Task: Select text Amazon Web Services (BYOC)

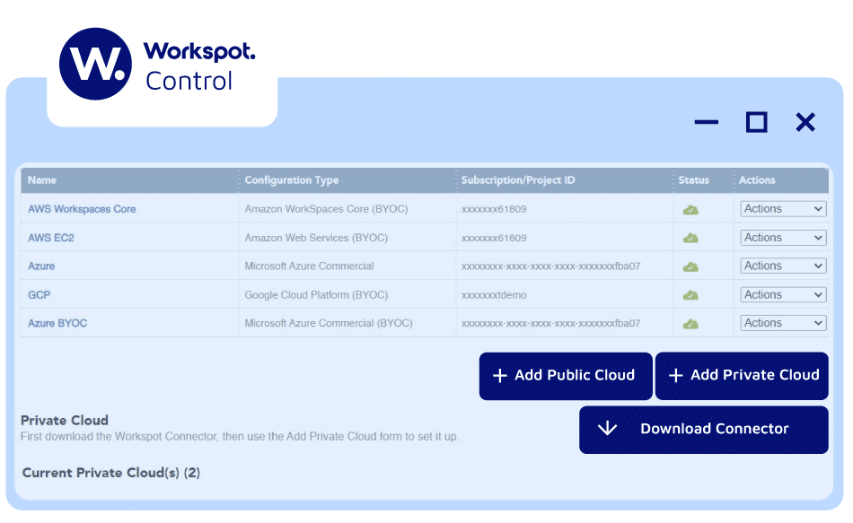Action: (x=316, y=238)
